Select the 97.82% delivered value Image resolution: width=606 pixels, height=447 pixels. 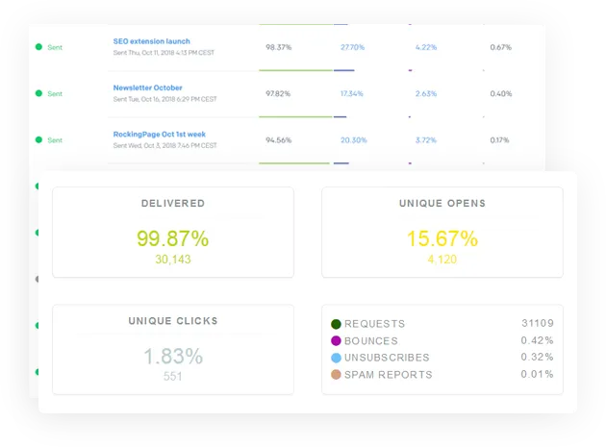coord(278,93)
